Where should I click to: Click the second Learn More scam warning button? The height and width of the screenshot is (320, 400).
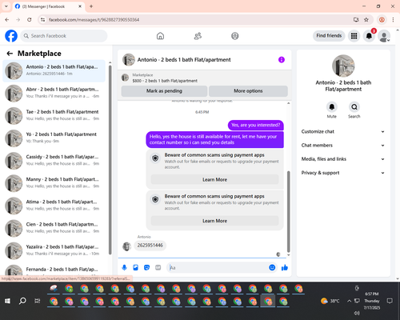pos(214,221)
